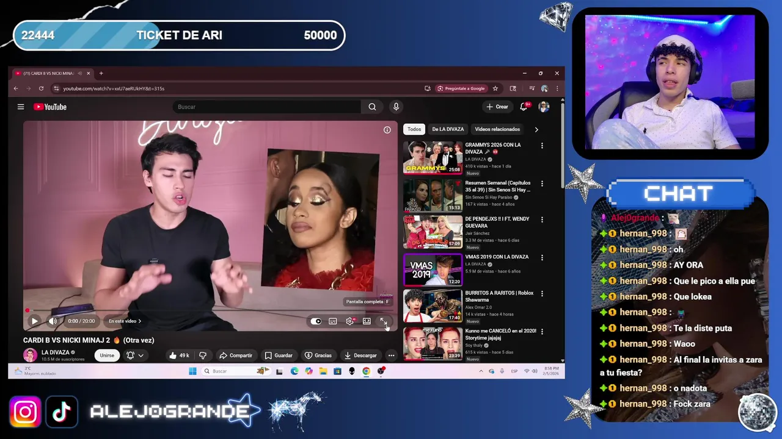Open Microsoft Edge from taskbar

(x=294, y=371)
